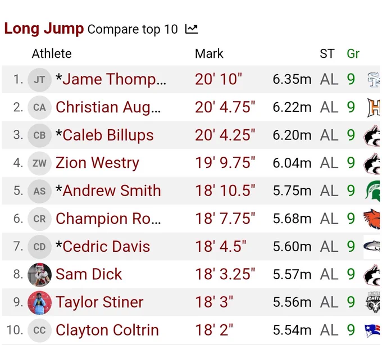Click the husky logo beside Zion Westry
The image size is (382, 345).
372,163
